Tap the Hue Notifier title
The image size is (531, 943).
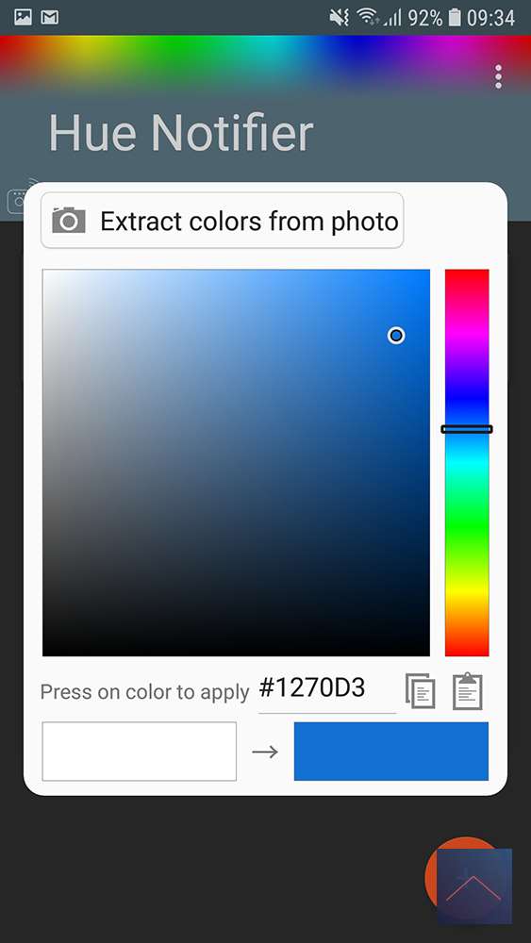[181, 132]
